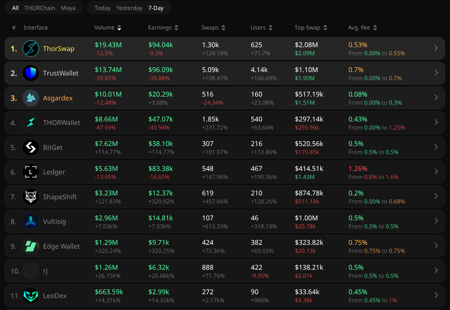Click THORWallet swaps value 1.85k

click(x=210, y=119)
